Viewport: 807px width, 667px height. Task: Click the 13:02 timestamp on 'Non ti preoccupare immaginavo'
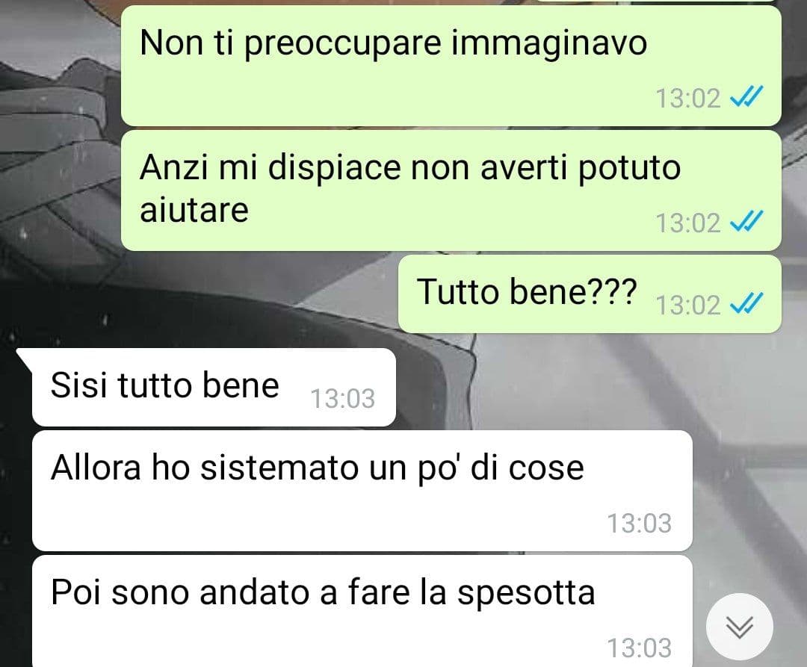tap(687, 98)
